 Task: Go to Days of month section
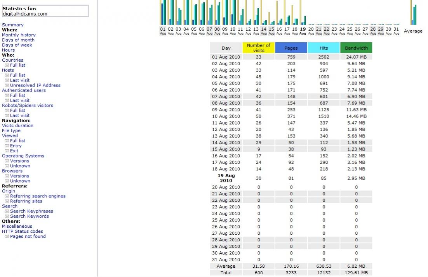[x=18, y=40]
